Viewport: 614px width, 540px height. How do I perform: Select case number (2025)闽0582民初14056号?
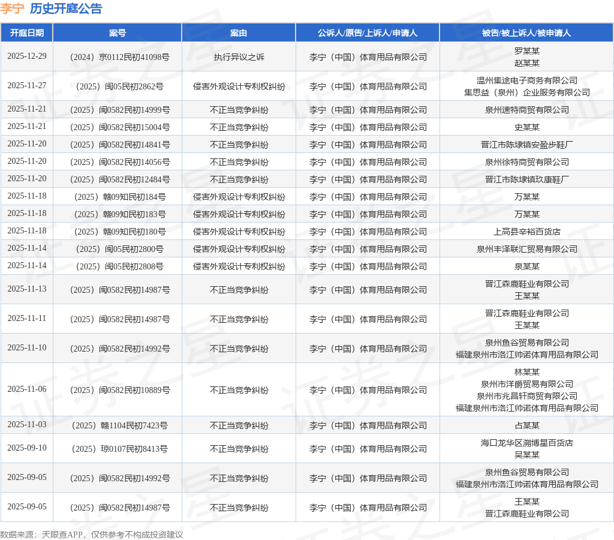click(119, 162)
